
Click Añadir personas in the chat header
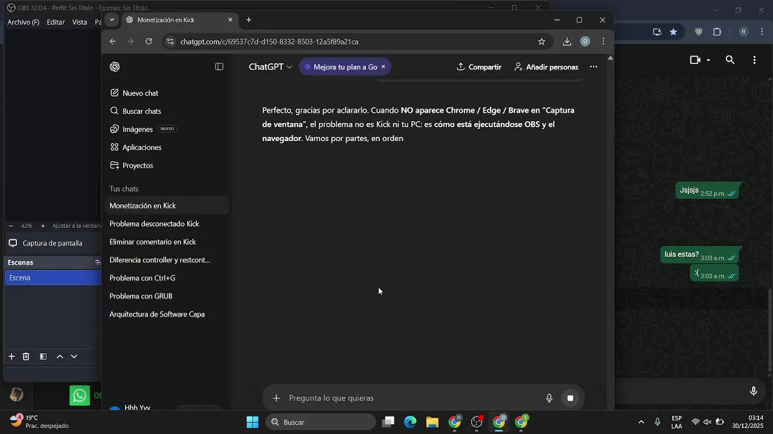point(546,67)
